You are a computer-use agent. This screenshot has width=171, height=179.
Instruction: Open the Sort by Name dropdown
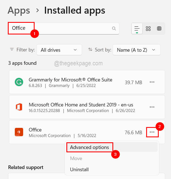tap(136, 50)
